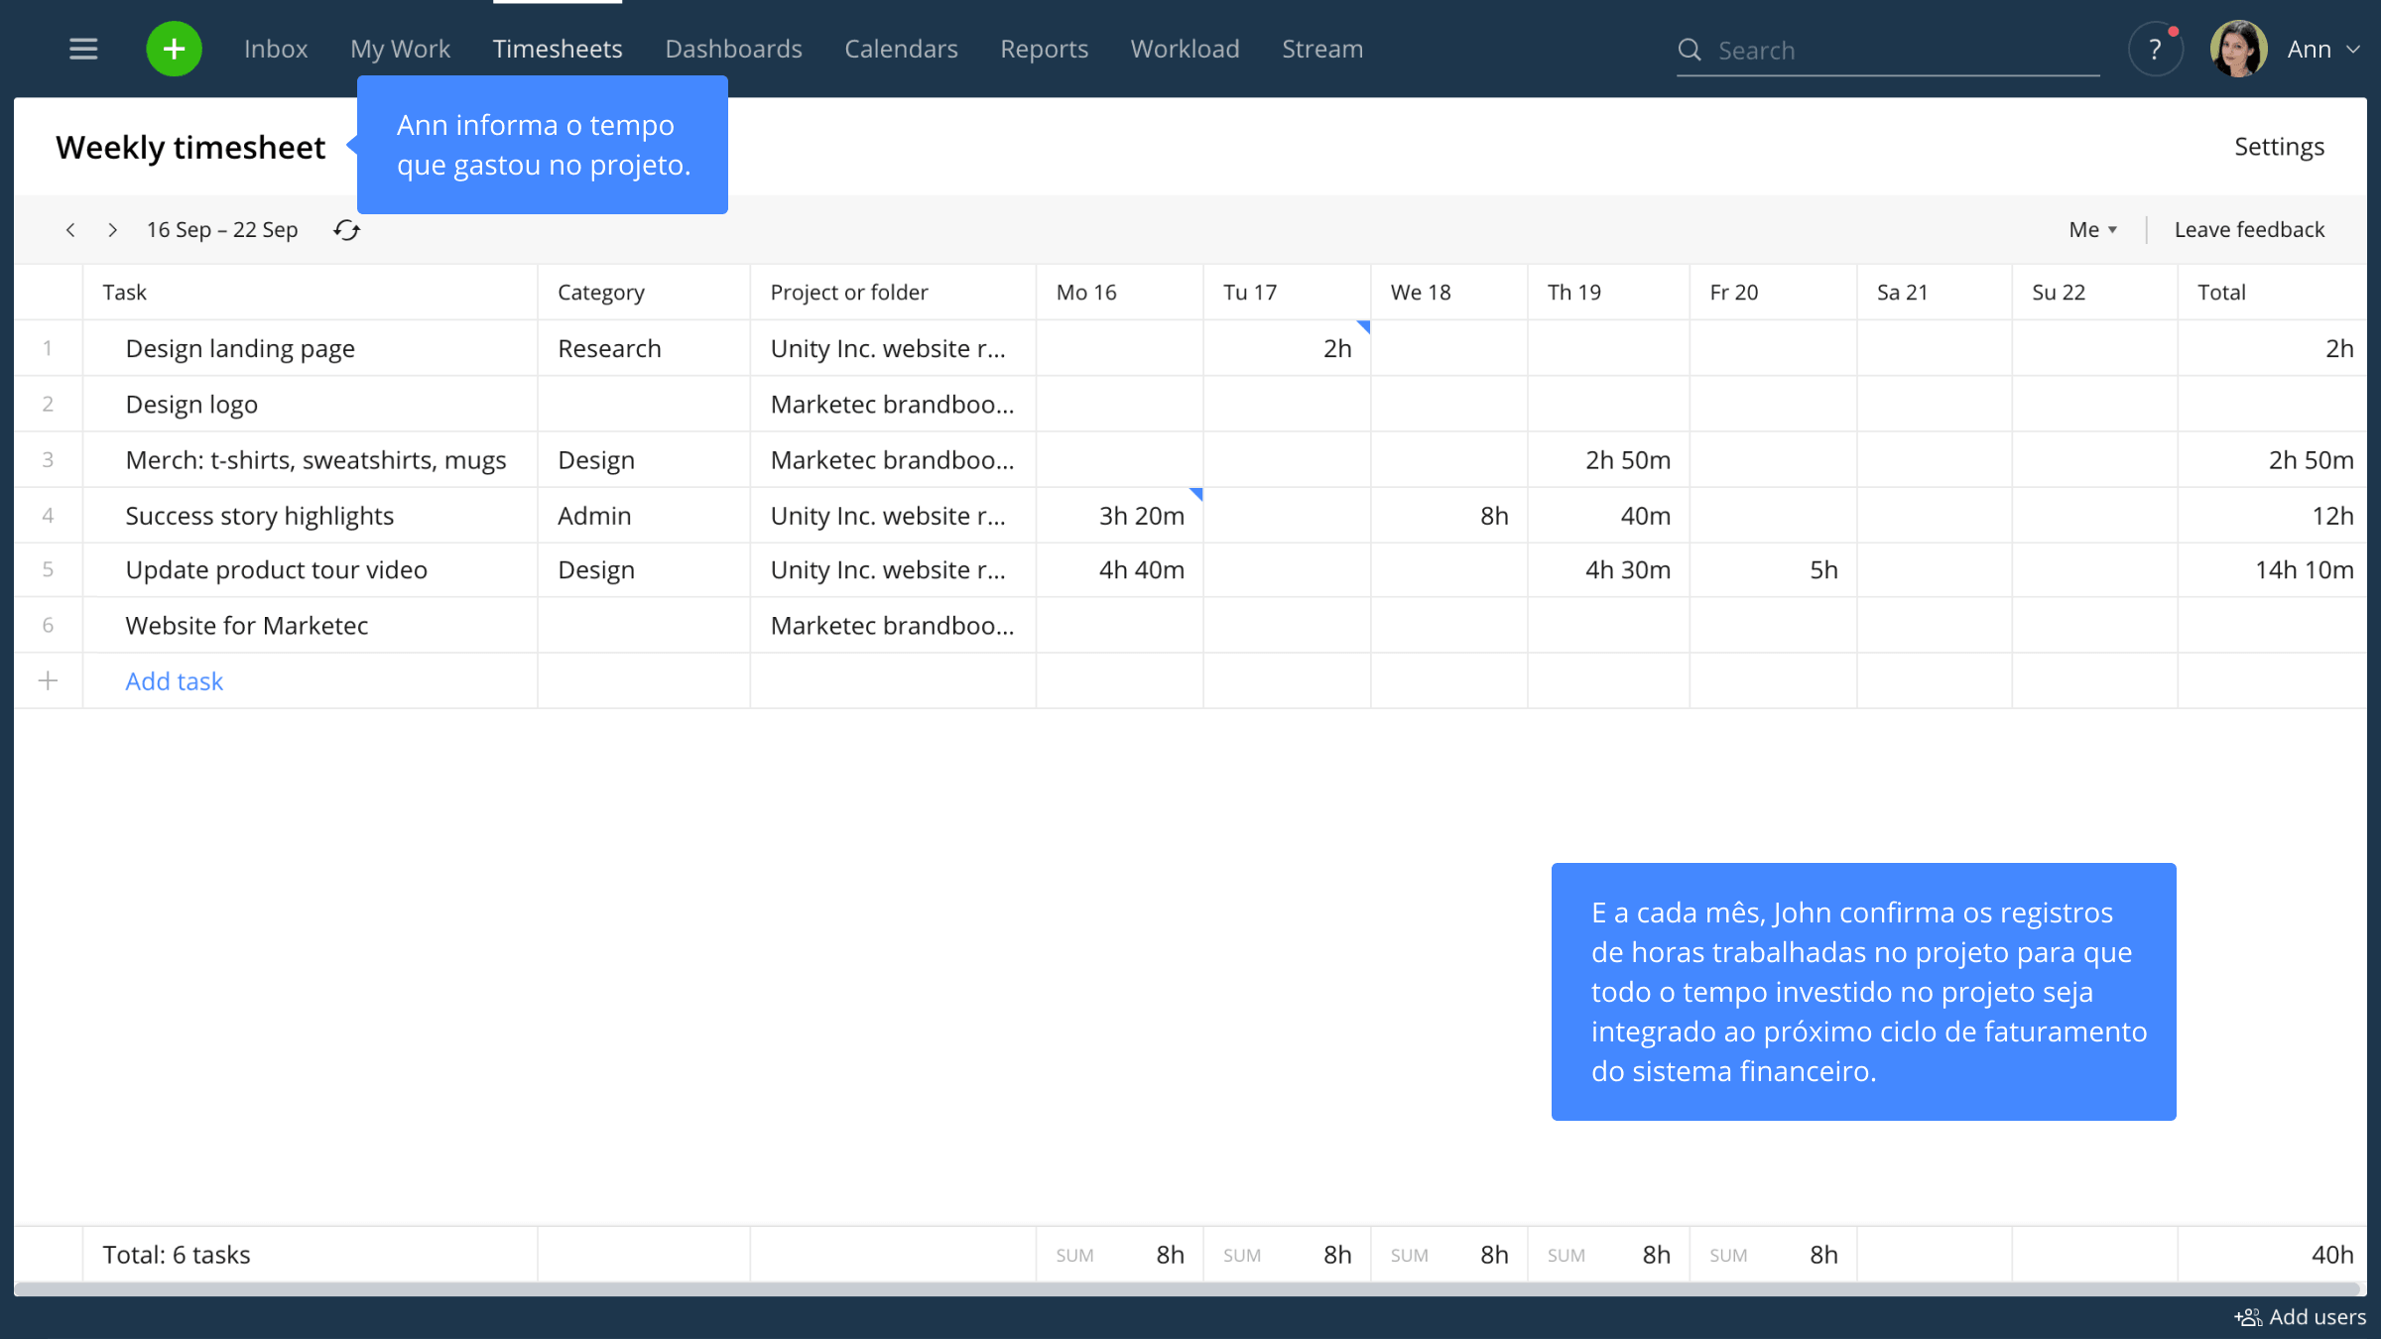Open the Inbox tab

pos(276,49)
